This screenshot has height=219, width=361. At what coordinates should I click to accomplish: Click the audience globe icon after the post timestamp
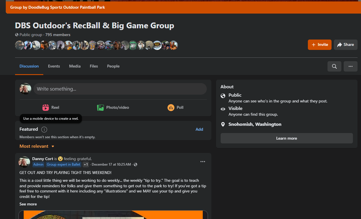tap(135, 164)
